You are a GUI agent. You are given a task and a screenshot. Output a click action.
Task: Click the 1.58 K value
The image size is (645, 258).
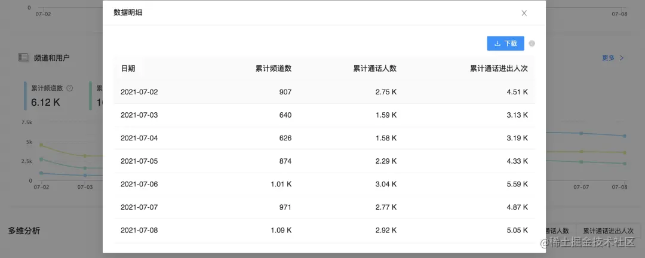tap(386, 139)
